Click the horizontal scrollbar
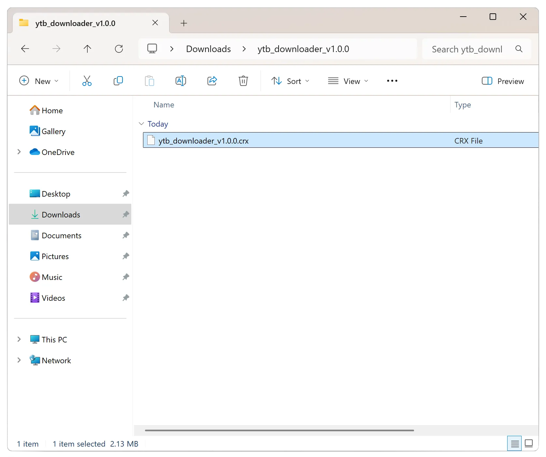Screen dimensions: 546x457 click(x=279, y=430)
